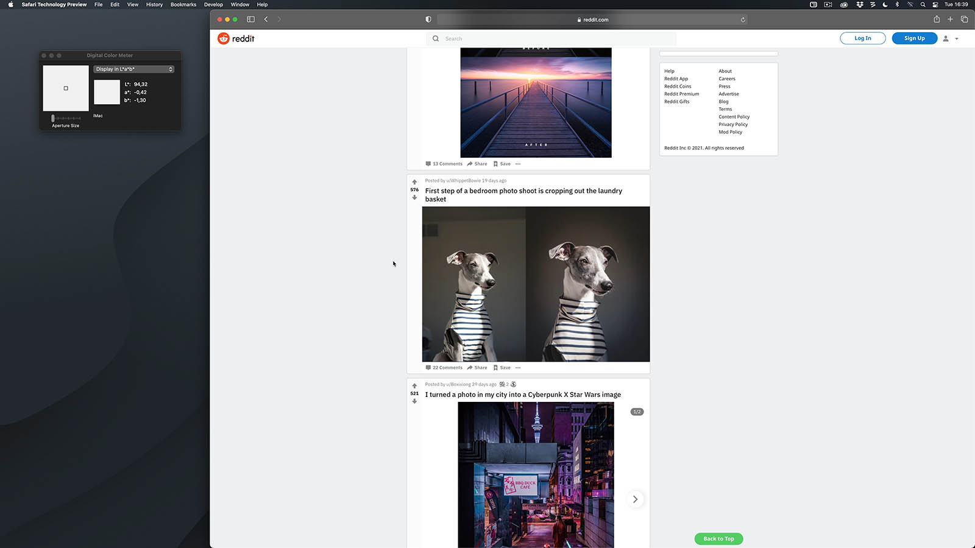
Task: Upvote the Cyberpunk X Star Wars post
Action: point(414,386)
